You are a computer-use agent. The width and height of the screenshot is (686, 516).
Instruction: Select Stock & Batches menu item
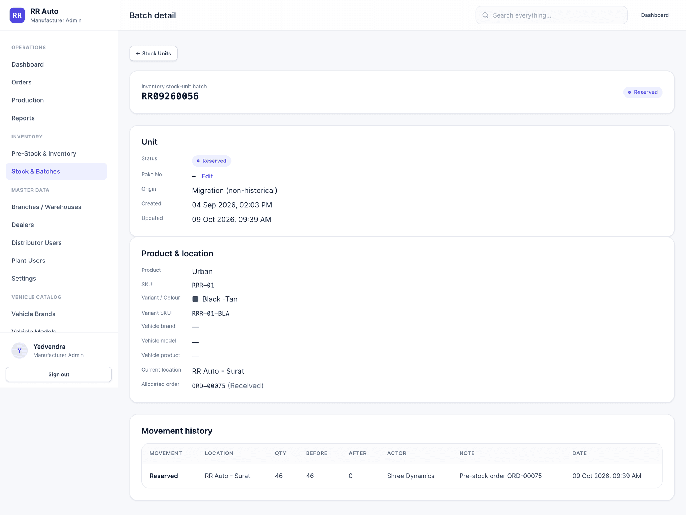point(56,171)
